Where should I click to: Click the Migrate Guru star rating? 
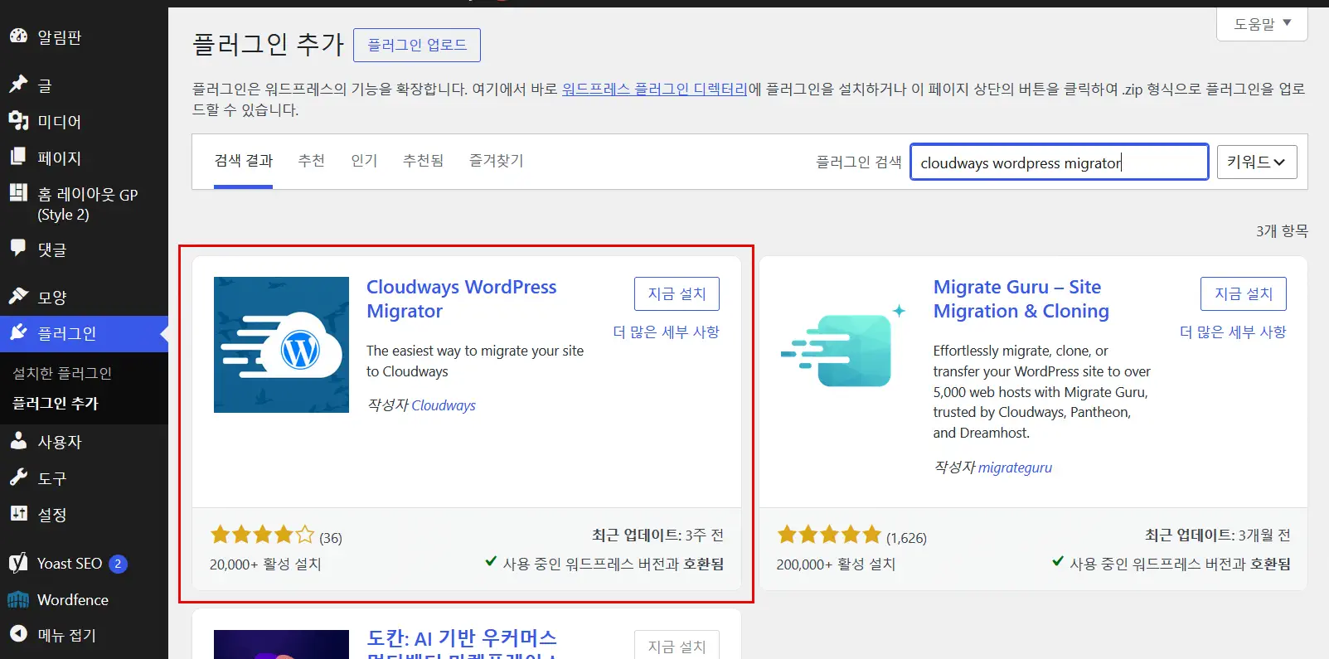click(829, 535)
